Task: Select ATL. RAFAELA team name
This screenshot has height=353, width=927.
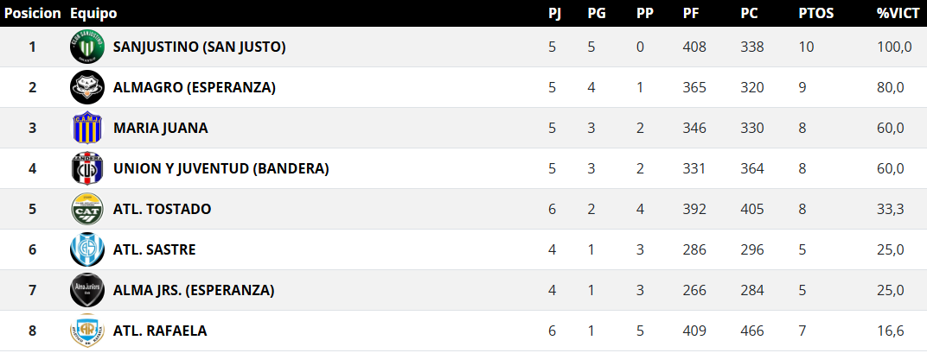Action: point(160,331)
